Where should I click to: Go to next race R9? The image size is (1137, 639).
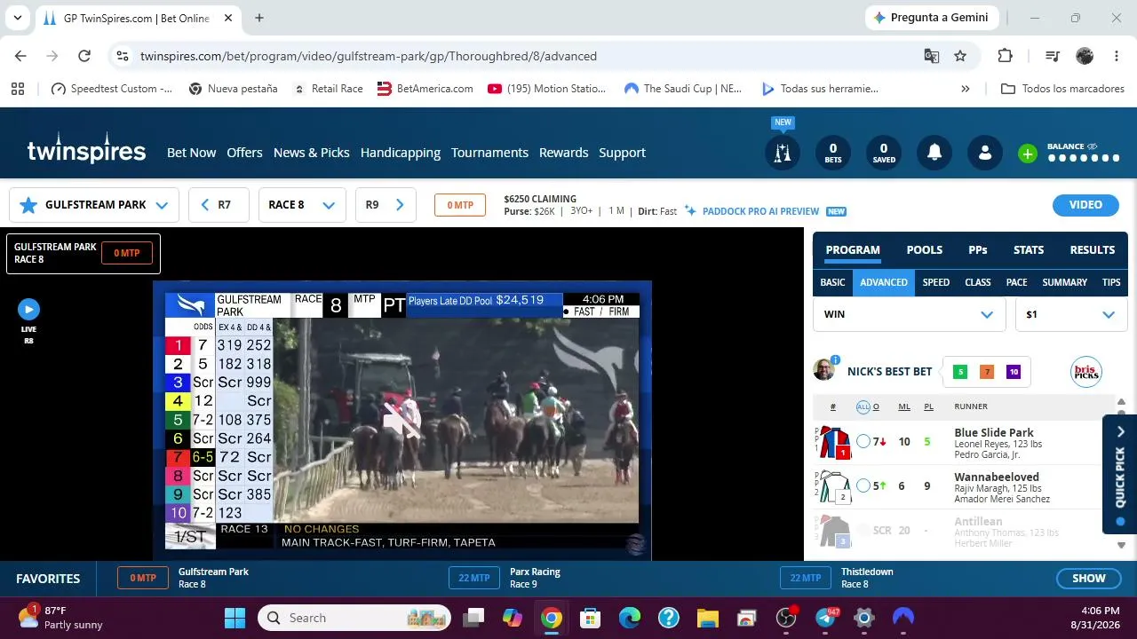pyautogui.click(x=386, y=205)
